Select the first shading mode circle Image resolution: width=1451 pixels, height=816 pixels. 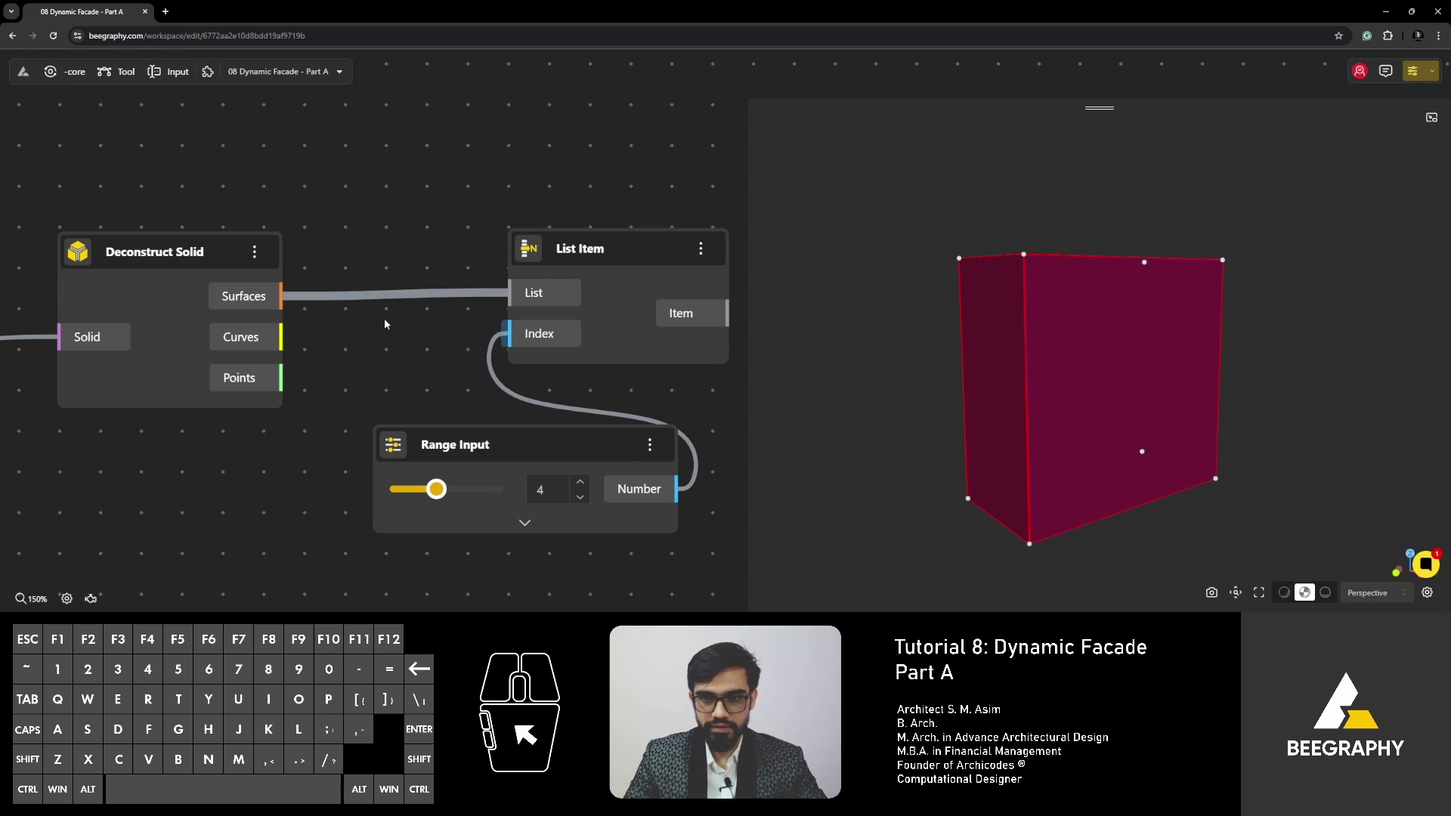pyautogui.click(x=1284, y=592)
